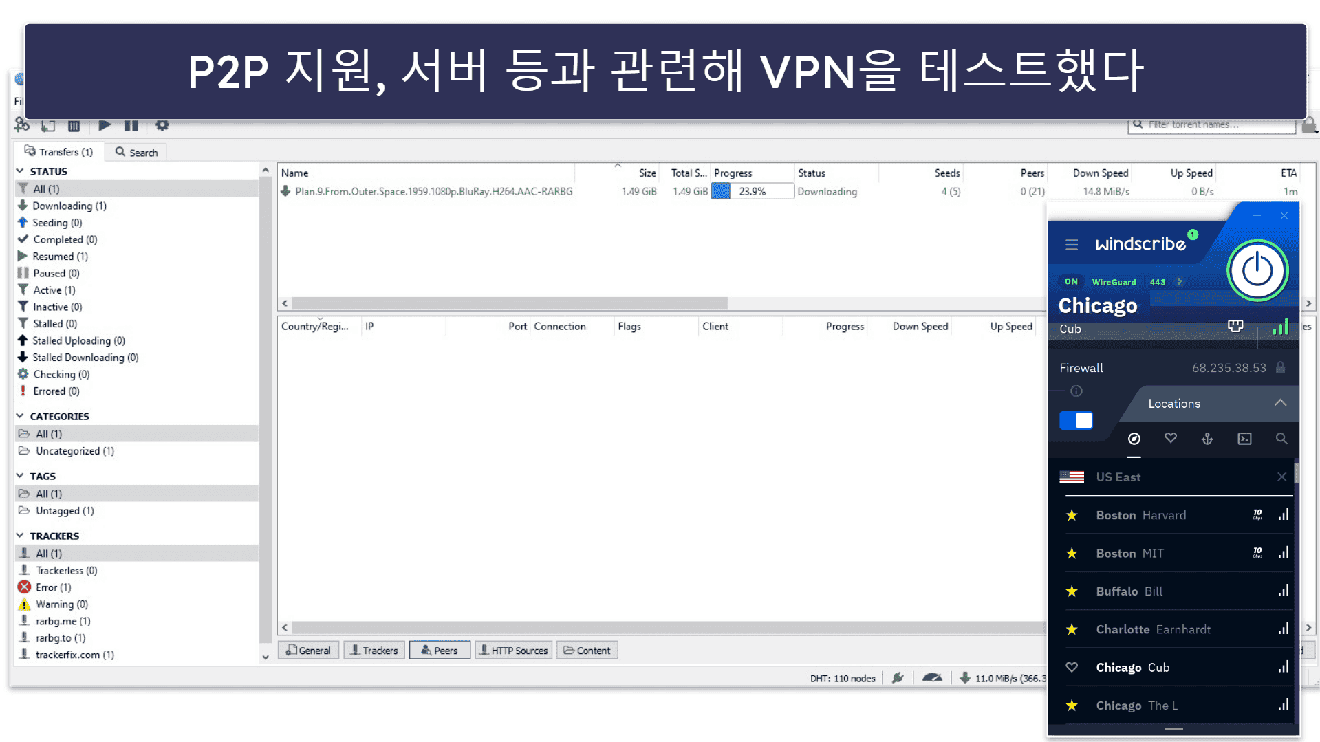Open the Content tab
1320x742 pixels.
pos(587,651)
